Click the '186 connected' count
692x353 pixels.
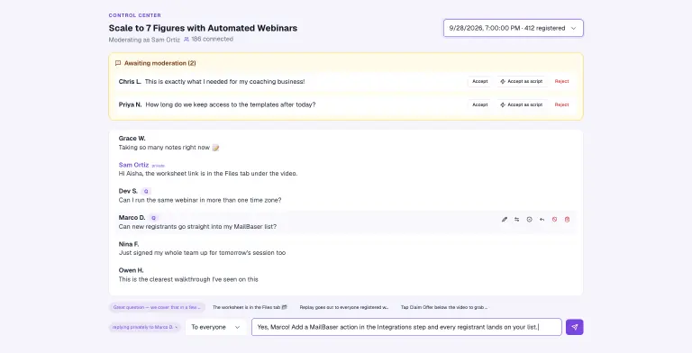[213, 40]
